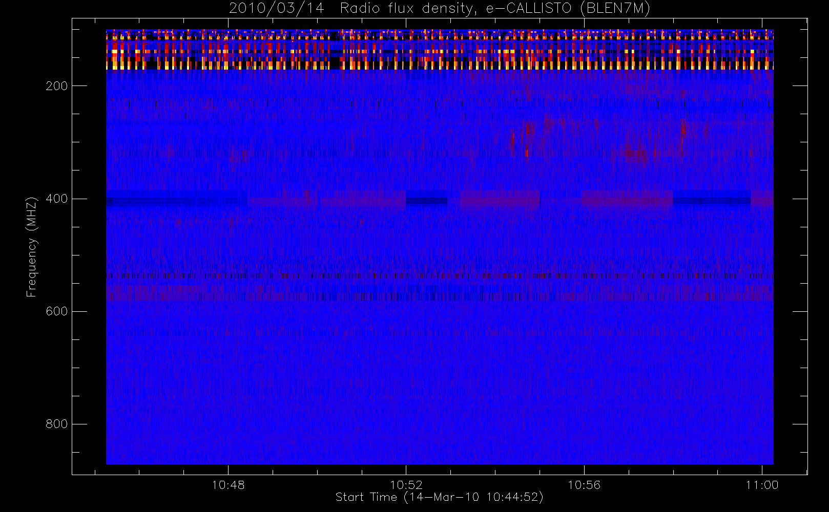Click the 'Start Time (14-Mar-10 10:44:52)' label
829x512 pixels.
click(x=439, y=497)
